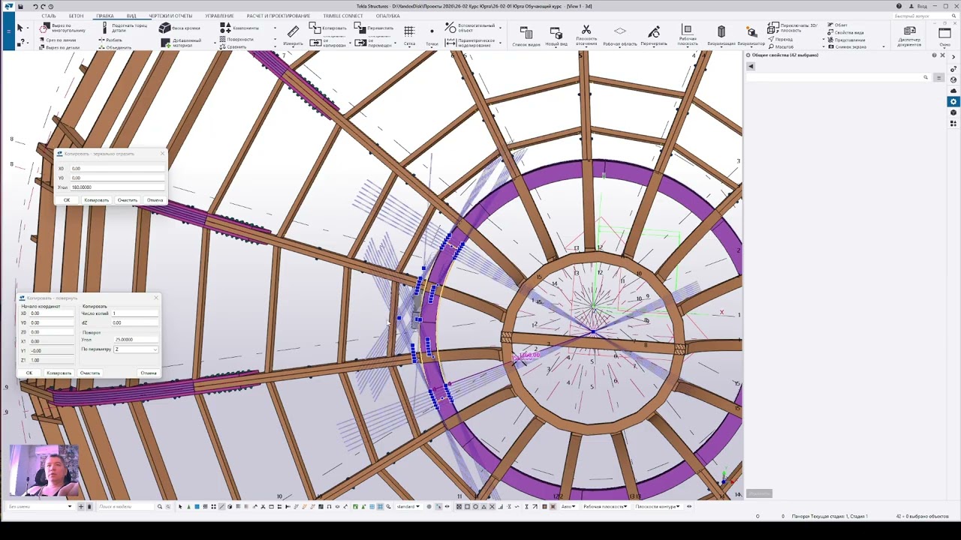Click the Вырез по многоугольнику tool
The image size is (961, 540).
(62, 28)
